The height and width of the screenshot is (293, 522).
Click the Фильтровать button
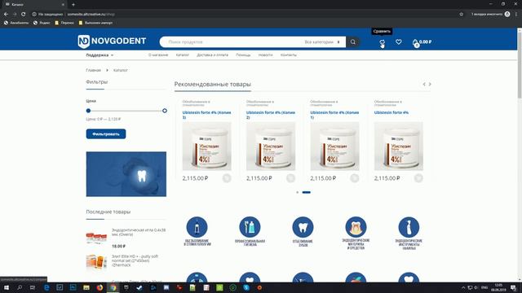pos(106,133)
